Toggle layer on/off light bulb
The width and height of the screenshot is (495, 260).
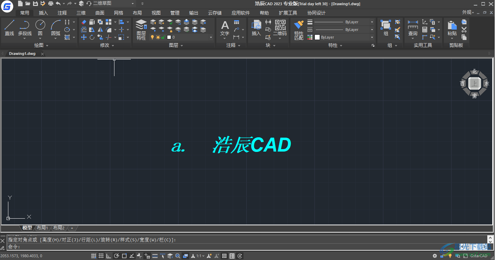(152, 37)
